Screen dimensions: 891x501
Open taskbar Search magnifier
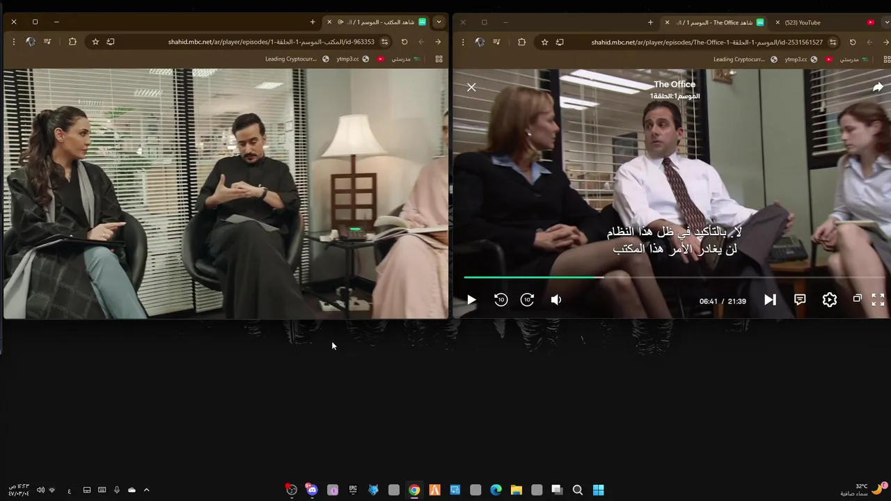click(x=577, y=490)
